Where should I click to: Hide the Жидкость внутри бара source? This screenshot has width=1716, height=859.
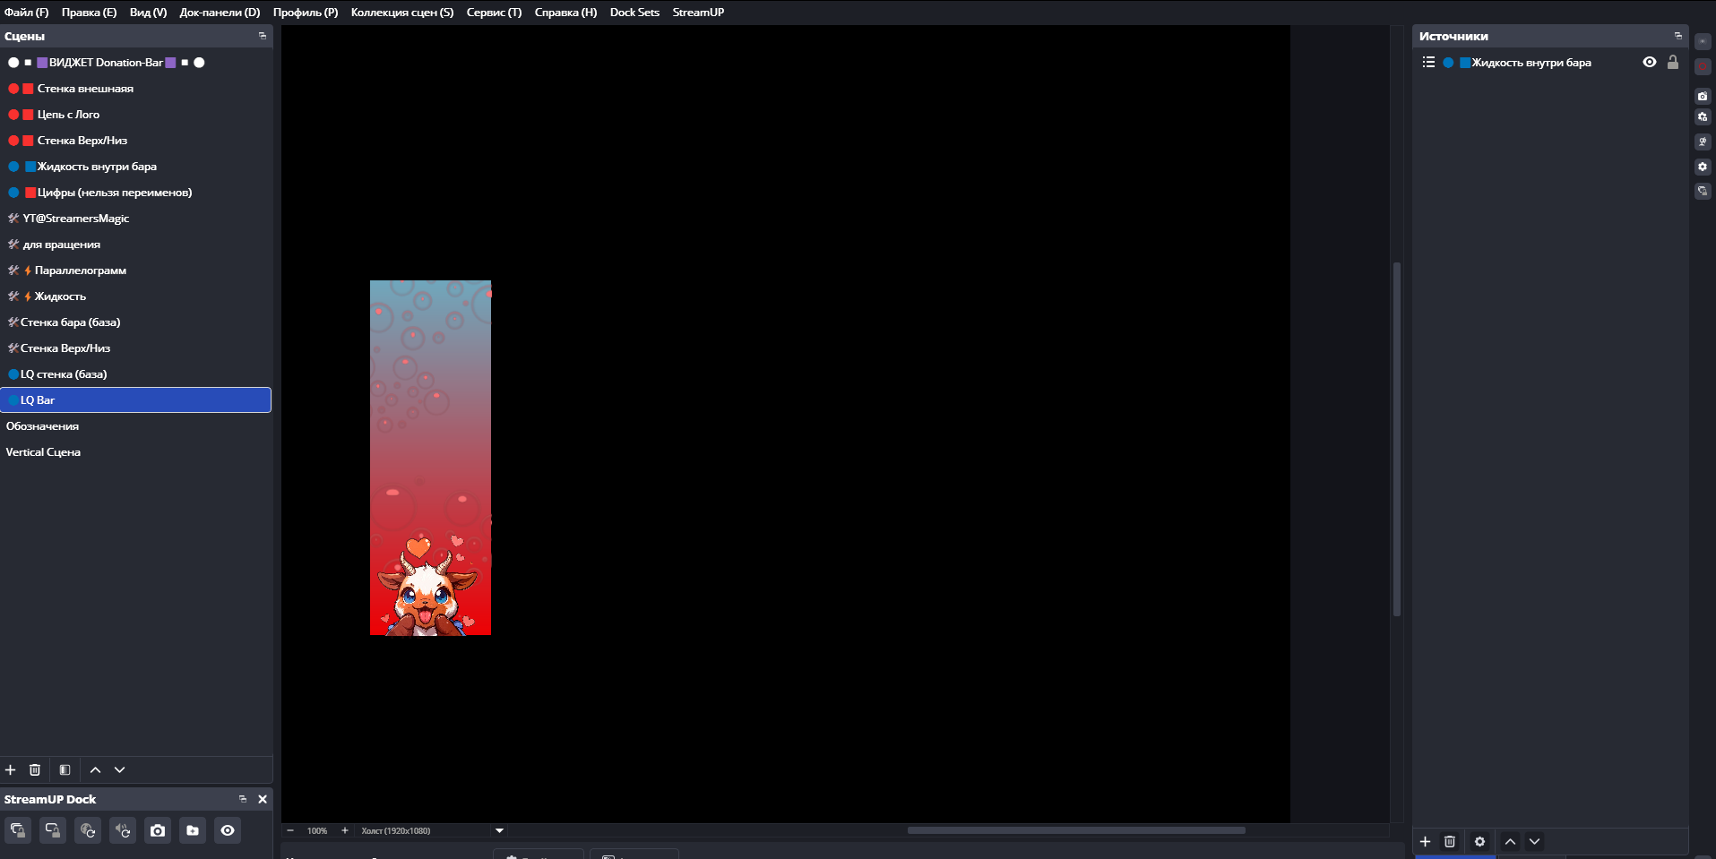[1649, 62]
